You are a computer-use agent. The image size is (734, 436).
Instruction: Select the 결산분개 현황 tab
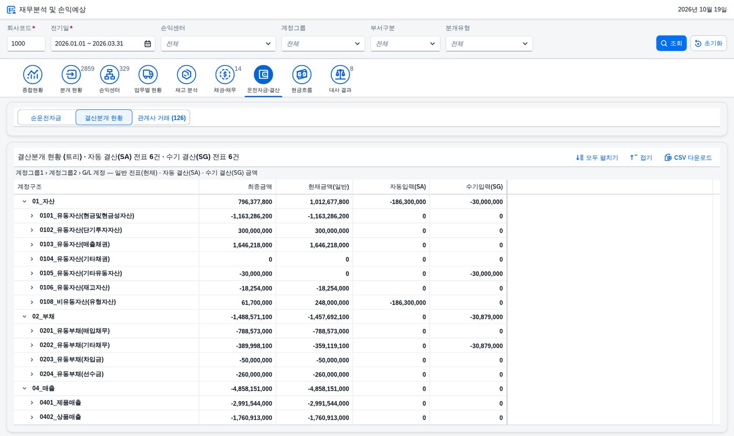[x=104, y=118]
